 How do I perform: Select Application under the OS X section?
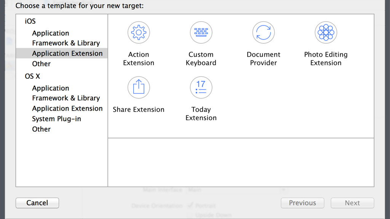click(51, 88)
